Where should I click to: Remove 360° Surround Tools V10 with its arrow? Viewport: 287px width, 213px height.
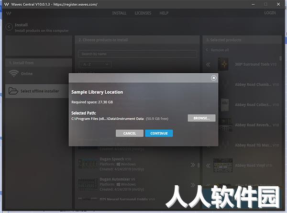pos(208,65)
